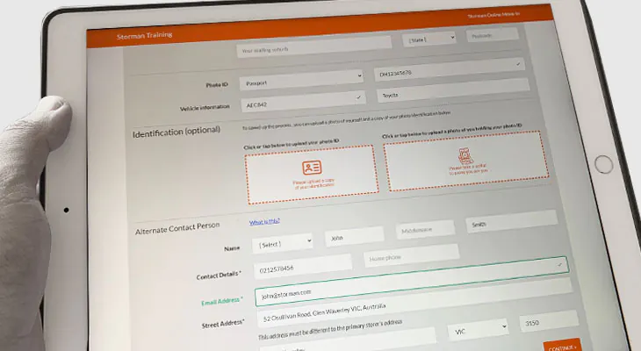Click the What is this? link
Image resolution: width=641 pixels, height=351 pixels.
264,221
